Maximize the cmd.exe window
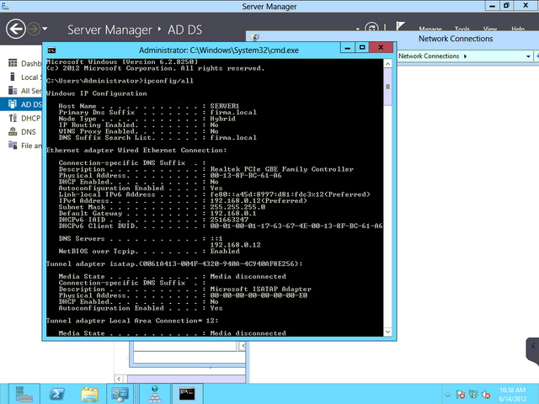 point(362,49)
